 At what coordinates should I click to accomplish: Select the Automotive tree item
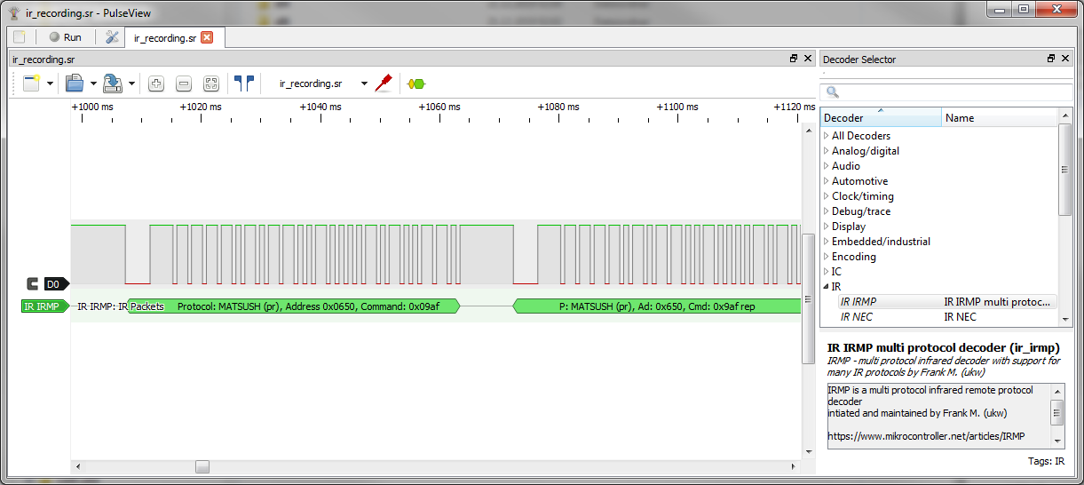click(859, 181)
